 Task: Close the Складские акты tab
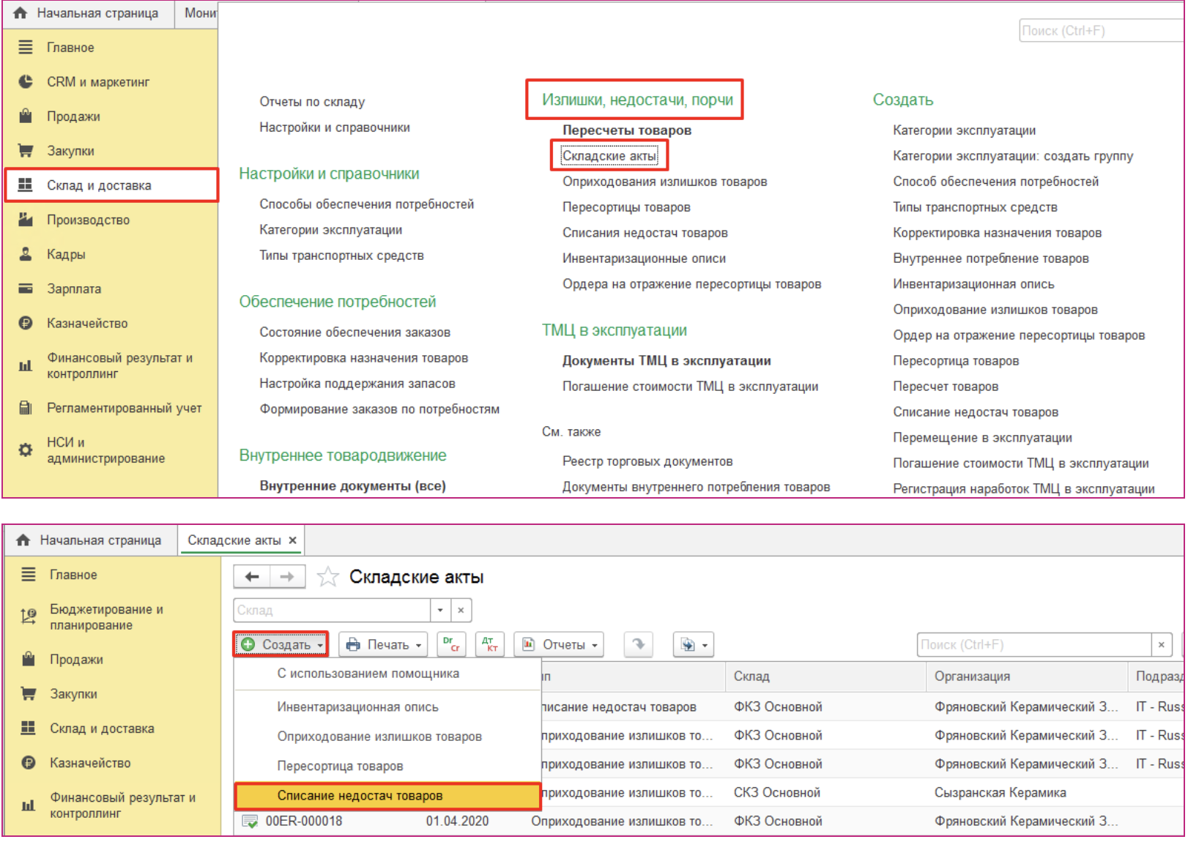click(x=293, y=540)
